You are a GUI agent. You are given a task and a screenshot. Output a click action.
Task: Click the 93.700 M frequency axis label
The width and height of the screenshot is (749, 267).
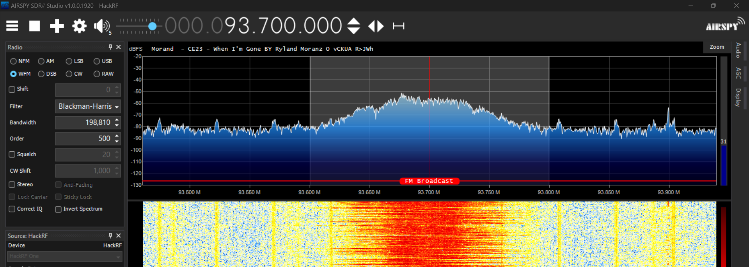(429, 192)
